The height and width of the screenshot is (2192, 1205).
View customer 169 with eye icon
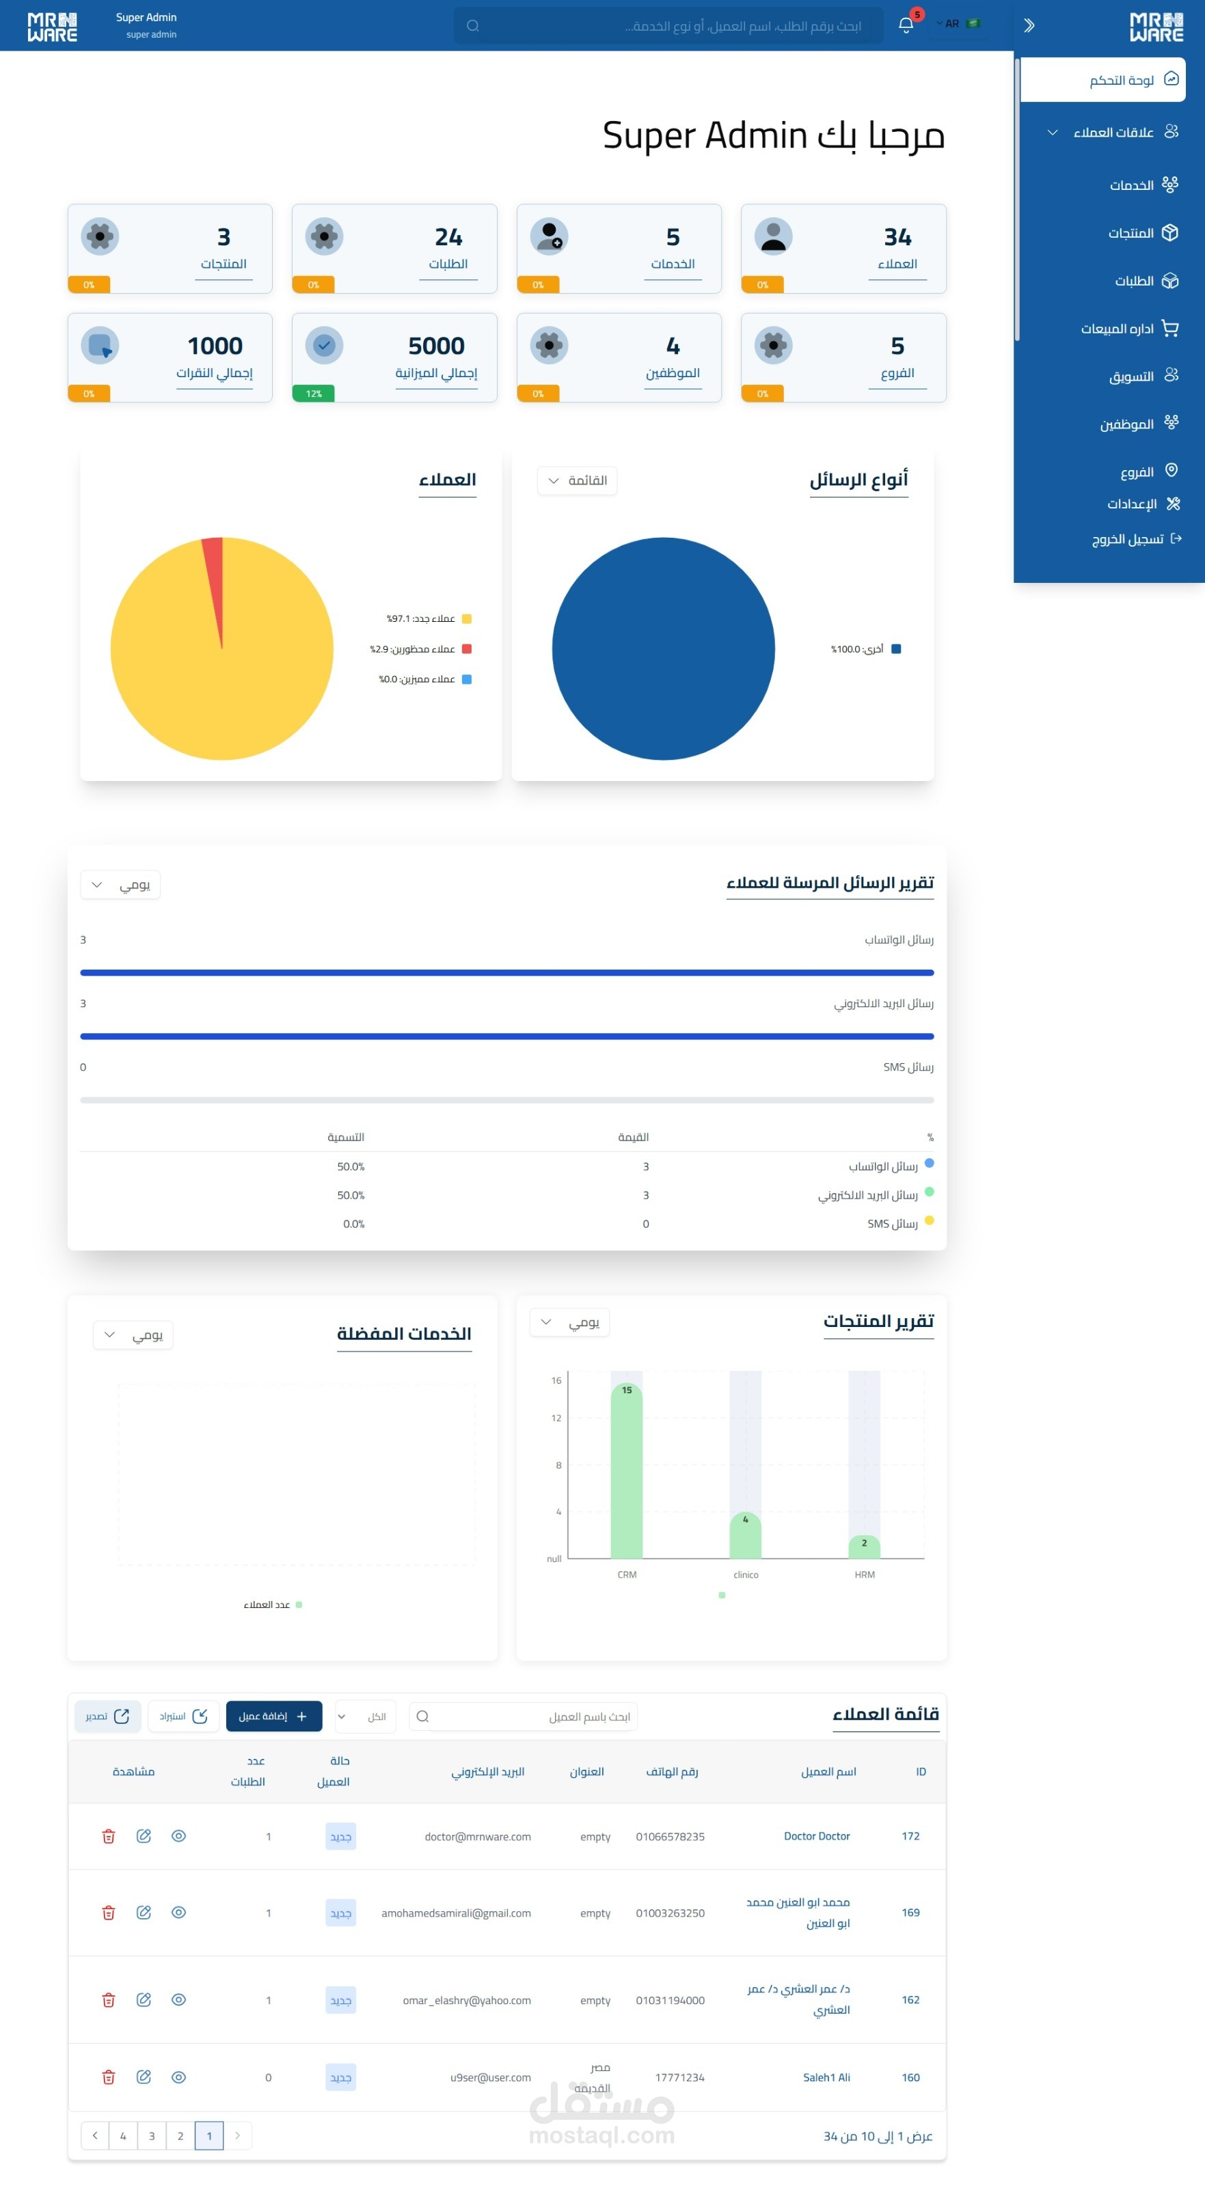(178, 1913)
